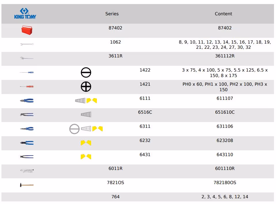The image size is (276, 204).
Task: Select the 782180OS content text
Action: [225, 183]
